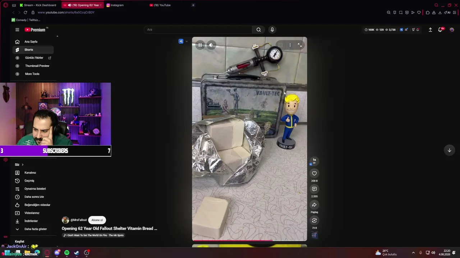The height and width of the screenshot is (258, 460).
Task: Share the short with Paylaş button
Action: point(314,205)
